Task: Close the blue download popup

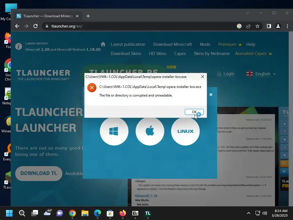Action: pyautogui.click(x=211, y=95)
